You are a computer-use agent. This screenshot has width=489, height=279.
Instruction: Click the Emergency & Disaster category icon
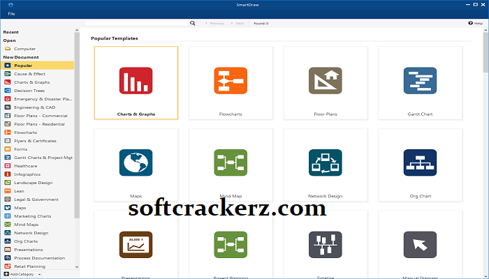[x=8, y=99]
